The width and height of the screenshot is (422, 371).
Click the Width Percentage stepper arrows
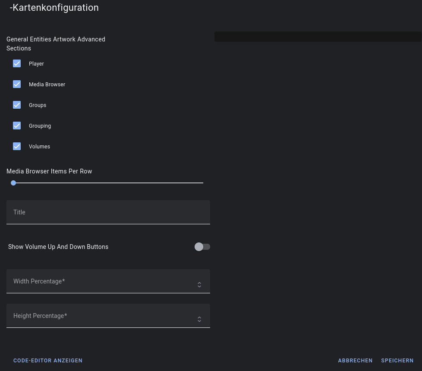coord(199,285)
